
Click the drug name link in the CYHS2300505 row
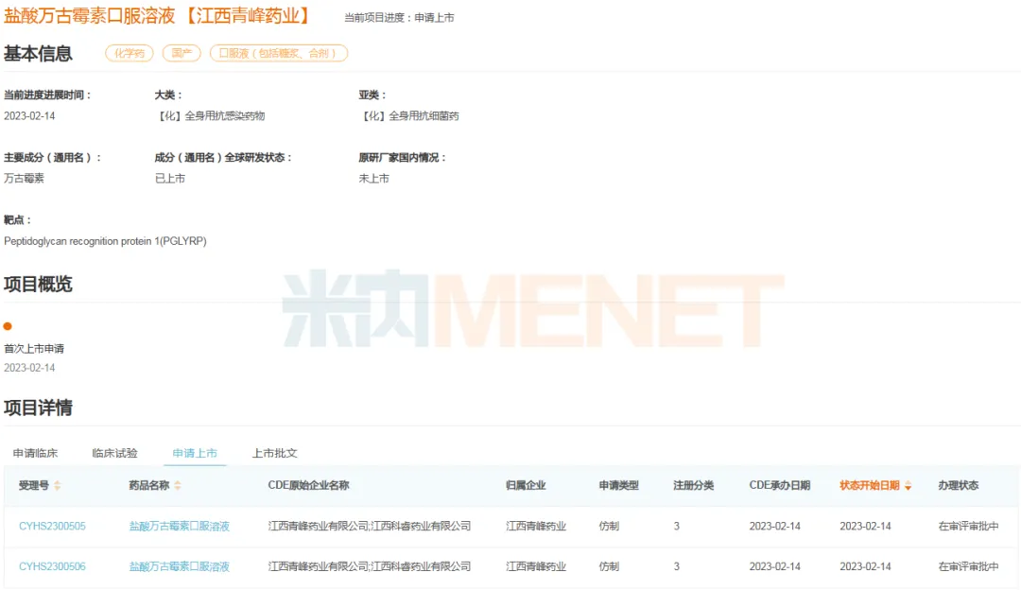[x=180, y=527]
